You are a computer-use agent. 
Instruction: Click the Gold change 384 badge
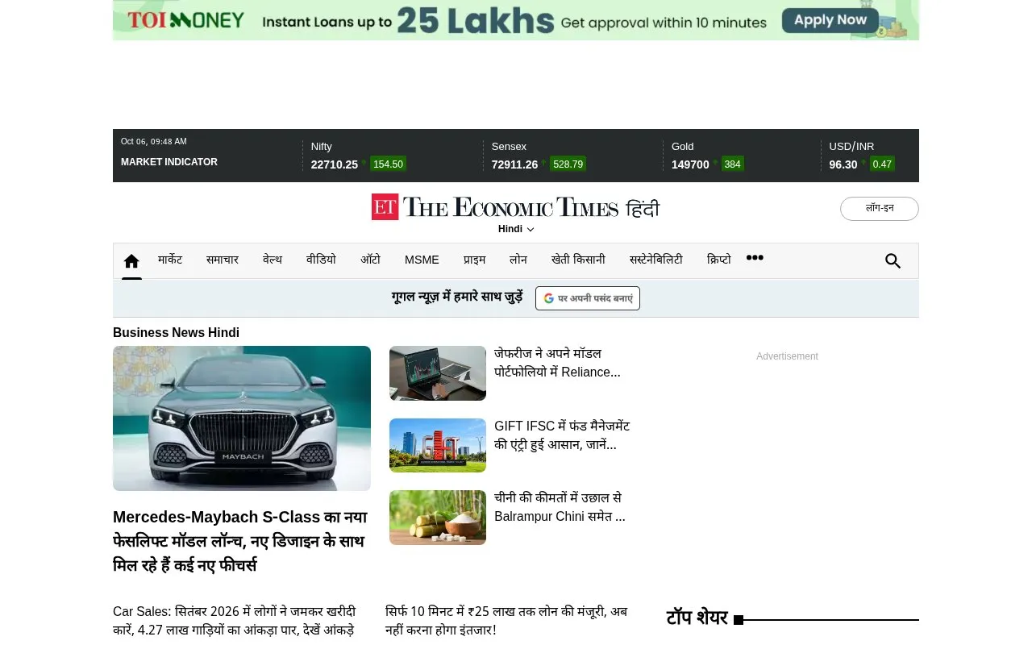(x=732, y=164)
